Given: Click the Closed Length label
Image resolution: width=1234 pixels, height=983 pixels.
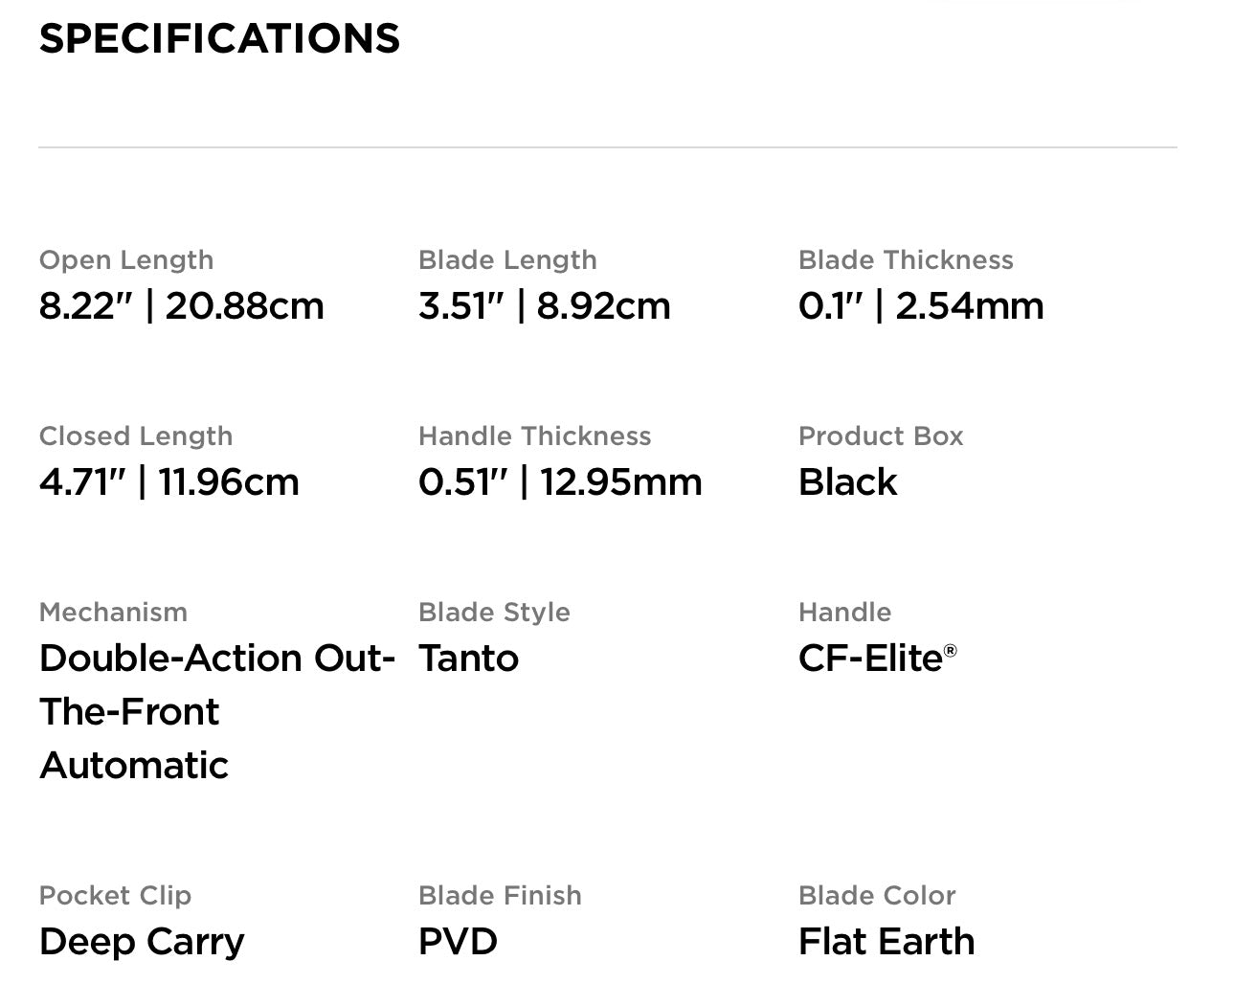Looking at the screenshot, I should coord(136,436).
